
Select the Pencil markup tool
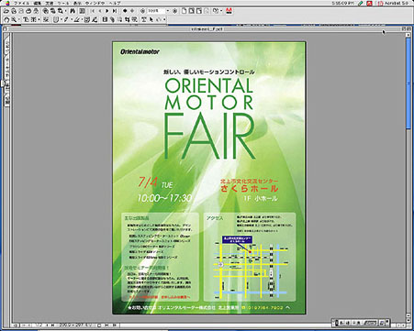(66, 19)
